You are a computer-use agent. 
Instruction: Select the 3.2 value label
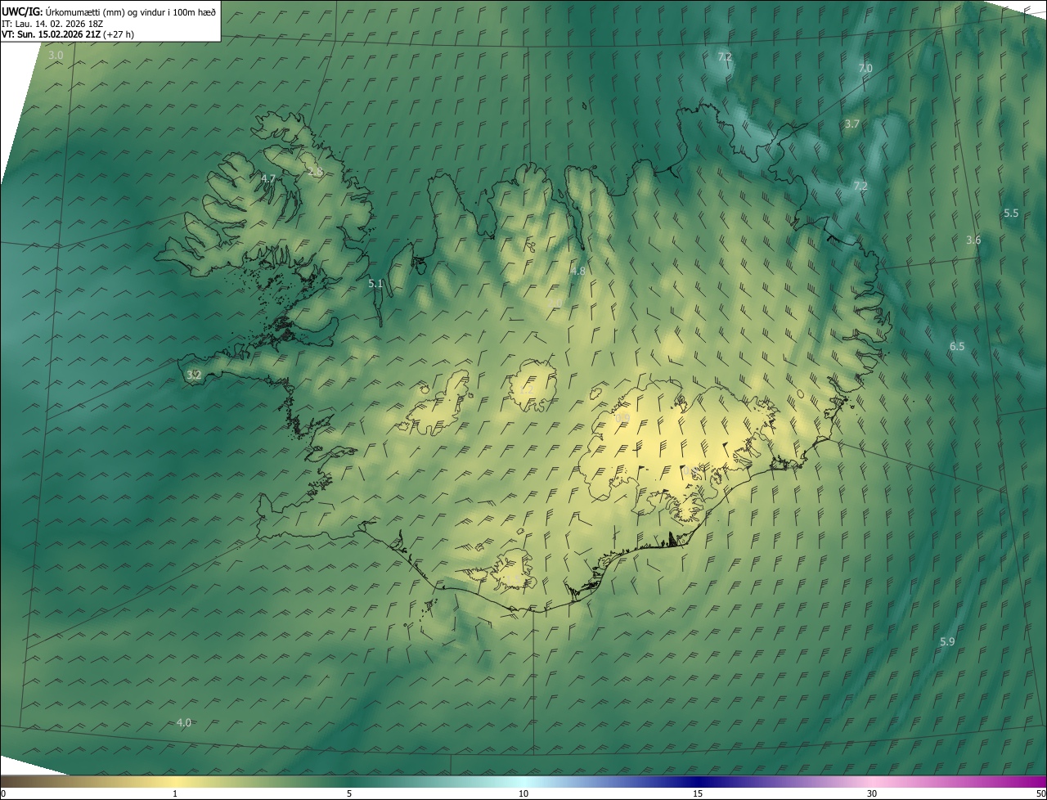tap(194, 375)
